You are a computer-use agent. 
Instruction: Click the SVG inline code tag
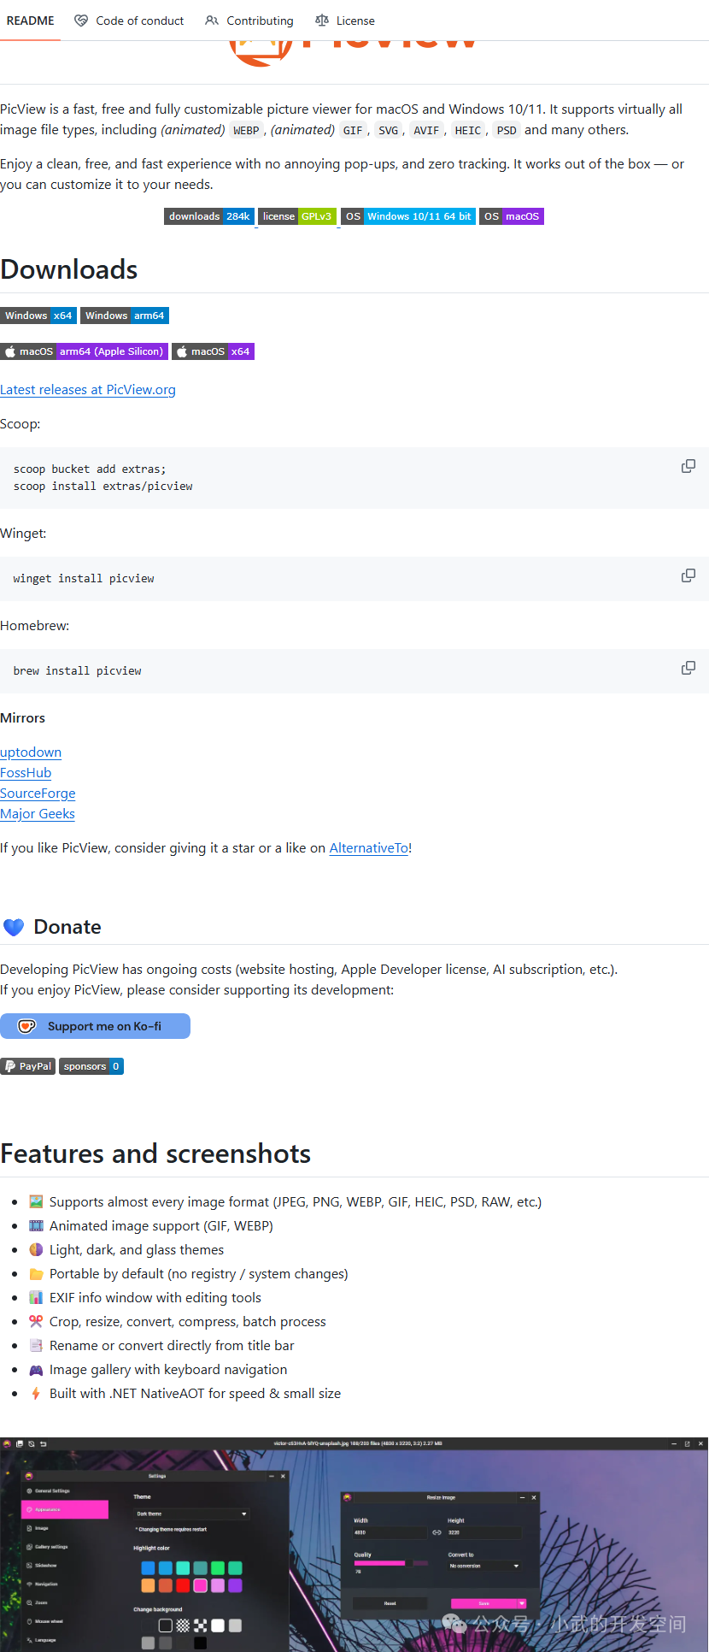pos(388,130)
